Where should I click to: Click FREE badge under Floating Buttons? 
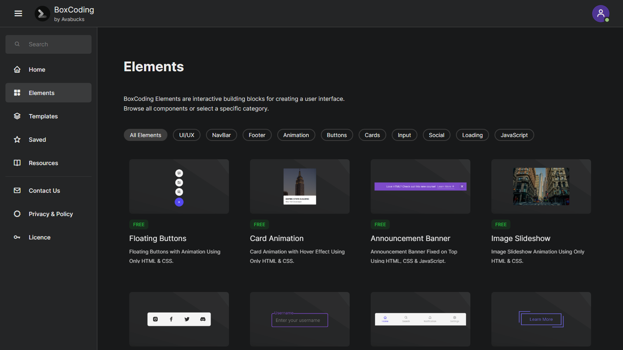click(x=139, y=225)
